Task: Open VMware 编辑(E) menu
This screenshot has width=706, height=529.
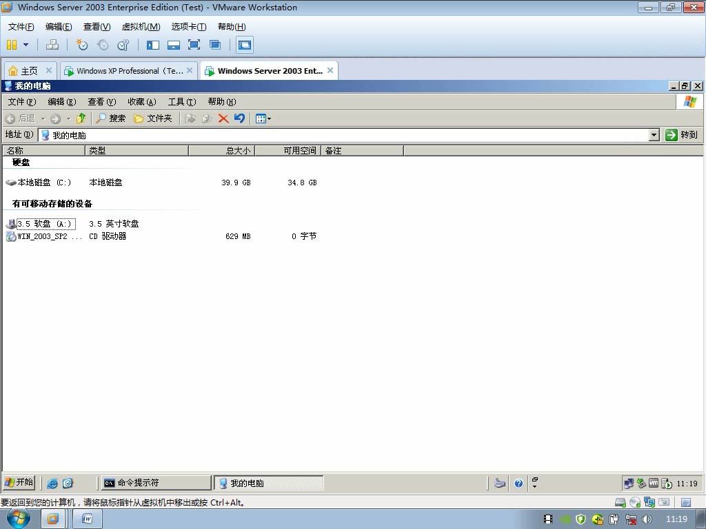Action: (59, 27)
